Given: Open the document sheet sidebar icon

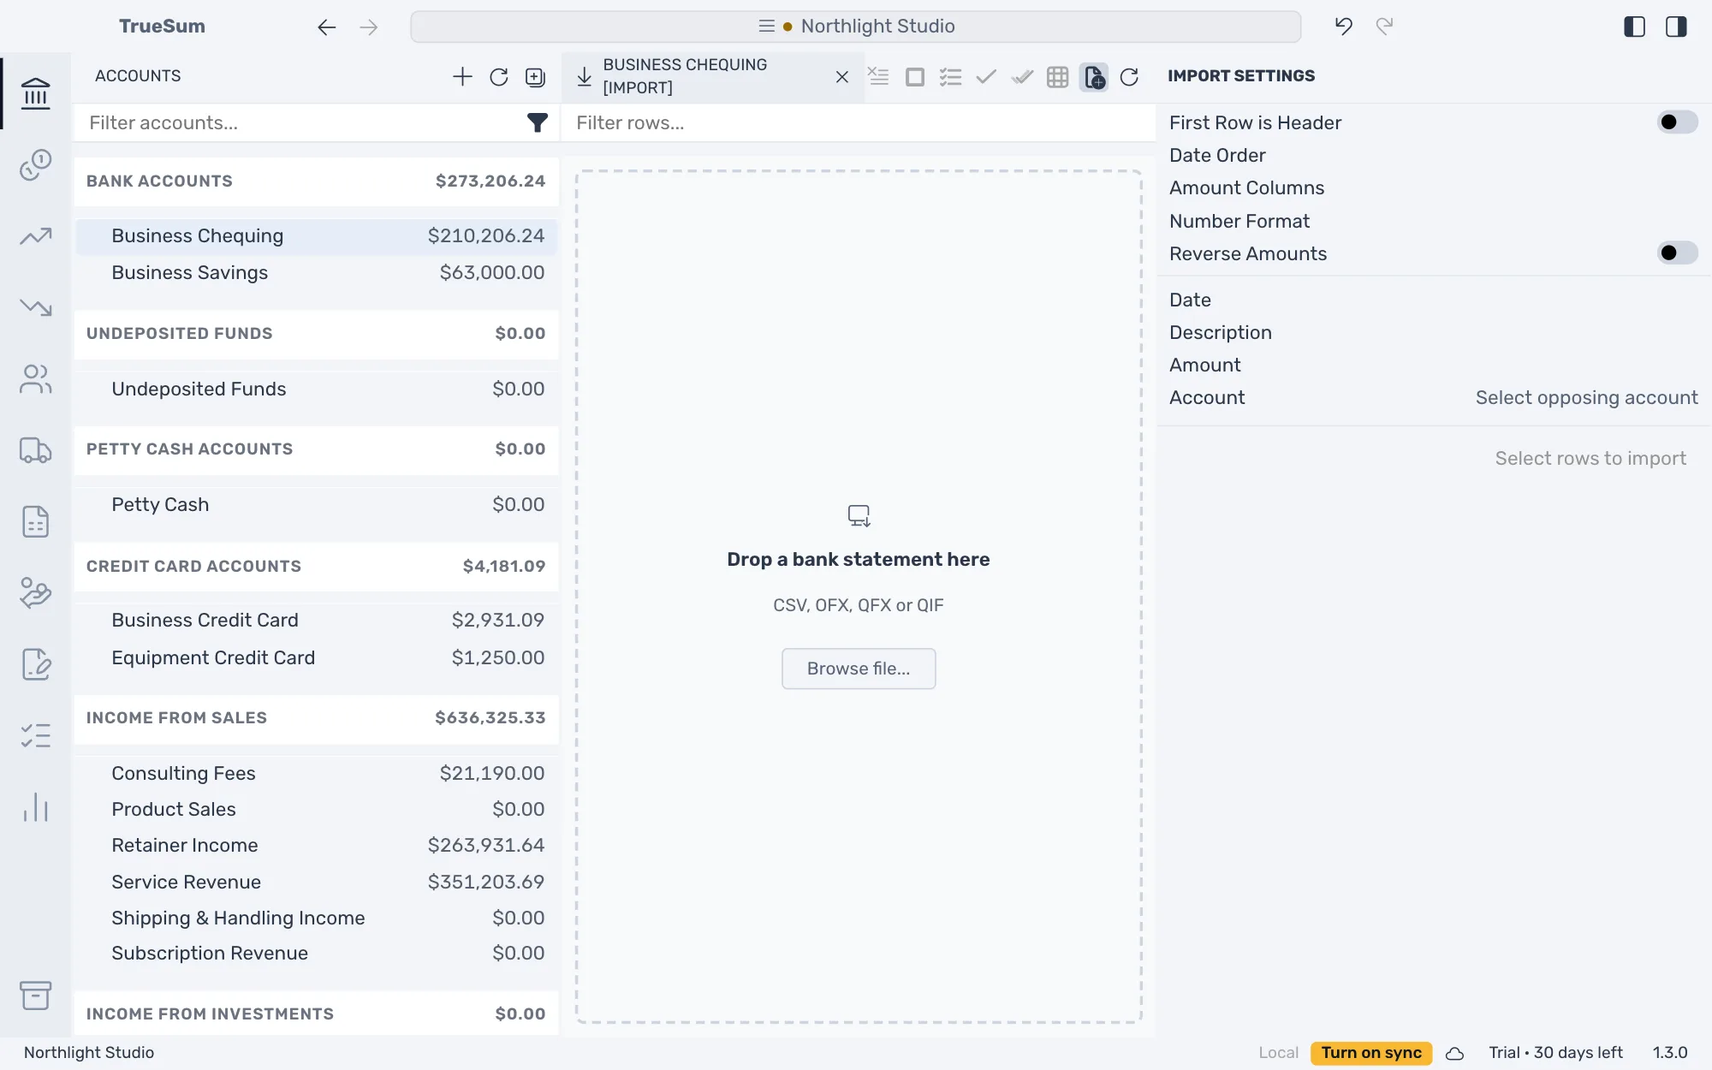Looking at the screenshot, I should coord(35,521).
